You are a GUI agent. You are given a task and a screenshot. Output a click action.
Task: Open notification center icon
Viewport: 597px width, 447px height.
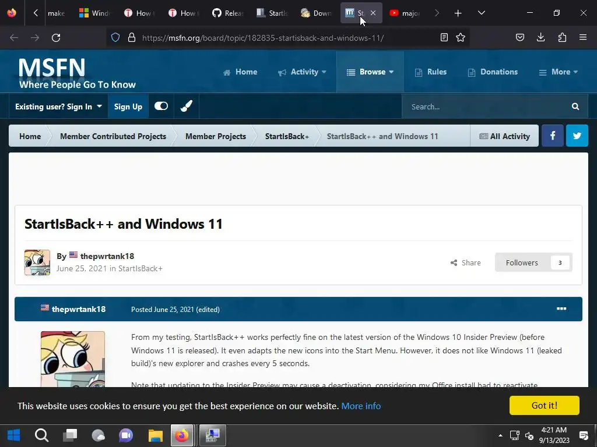(584, 435)
